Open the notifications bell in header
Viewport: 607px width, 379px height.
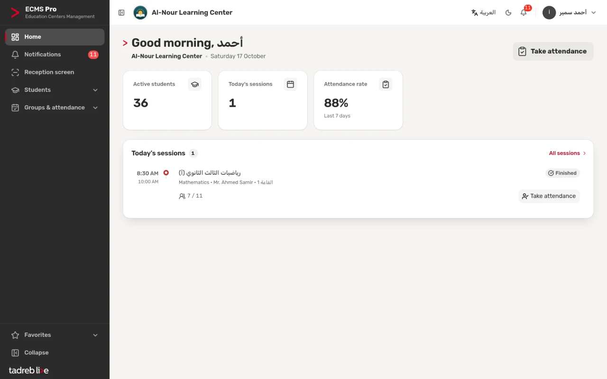[524, 12]
